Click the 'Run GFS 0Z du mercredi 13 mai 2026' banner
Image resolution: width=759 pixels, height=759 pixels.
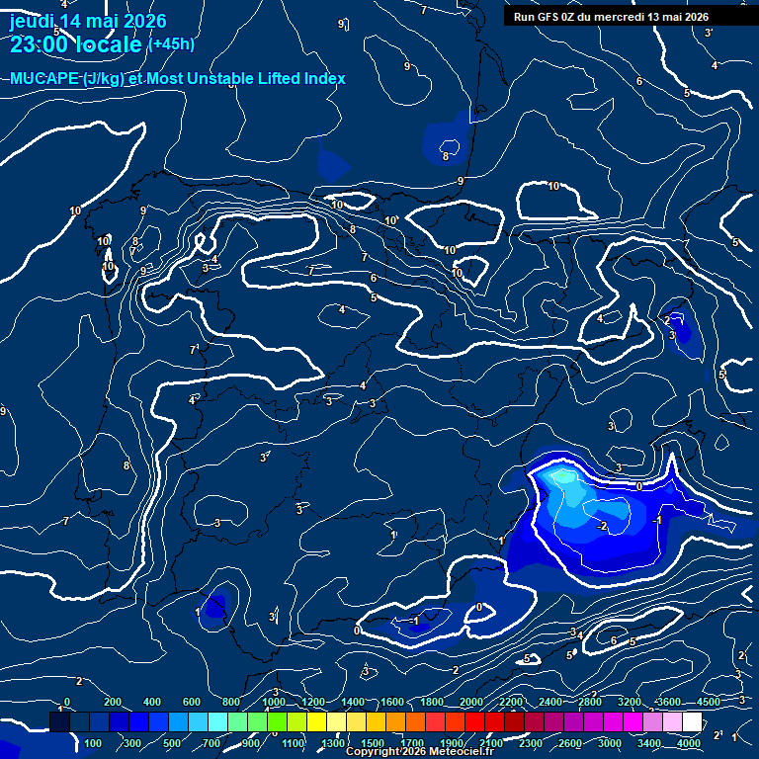tap(611, 17)
